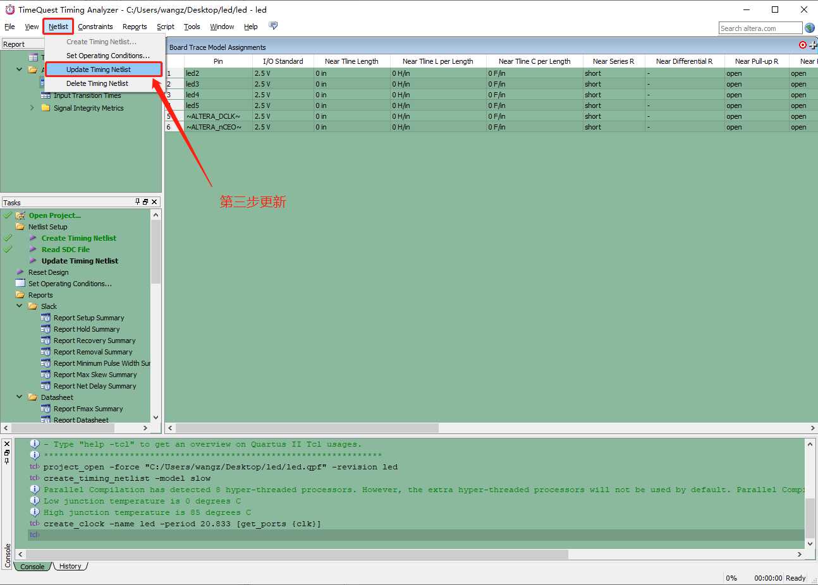Screen dimensions: 818x585
Task: Click Report Recovery Summary icon
Action: click(46, 341)
